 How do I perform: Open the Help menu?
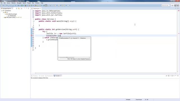pyautogui.click(x=42, y=3)
